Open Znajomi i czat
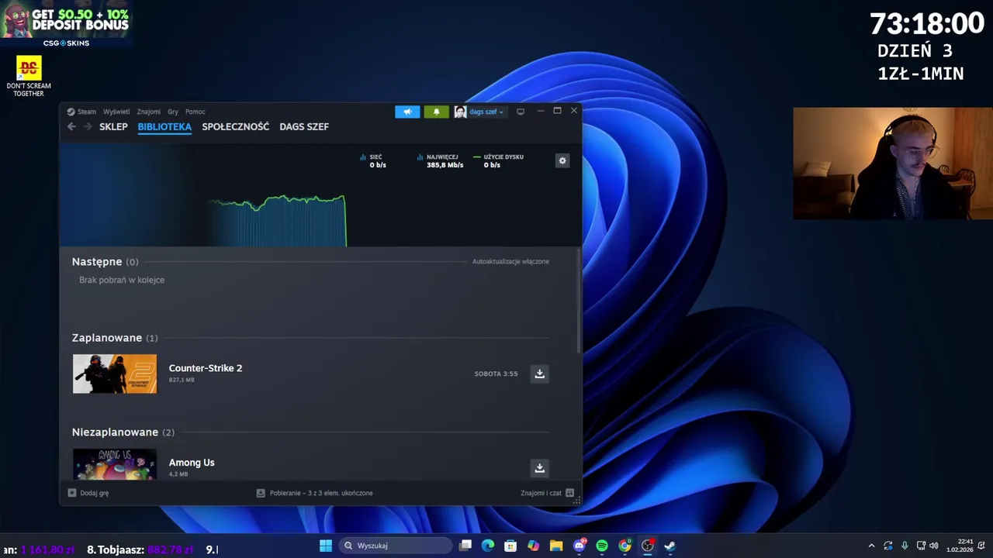Viewport: 993px width, 558px height. click(547, 493)
